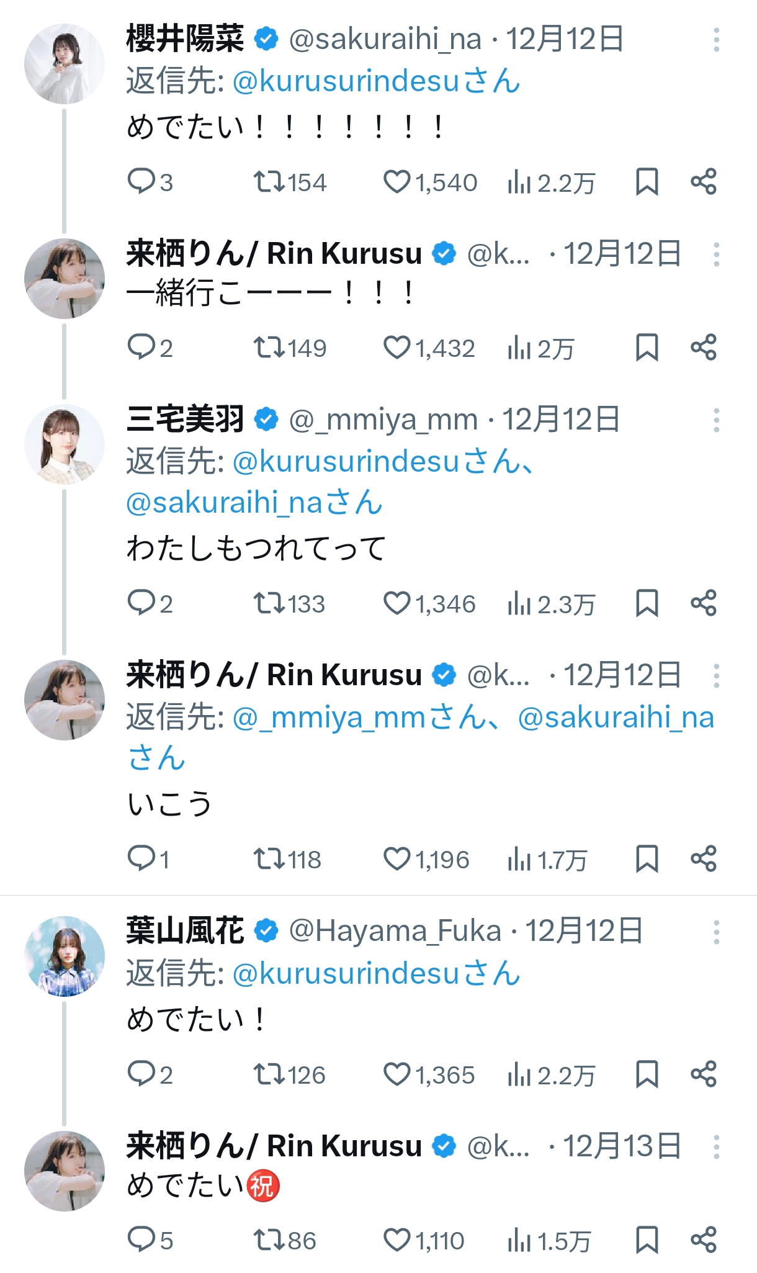
Task: Open 三宅美羽's profile name
Action: (x=185, y=420)
